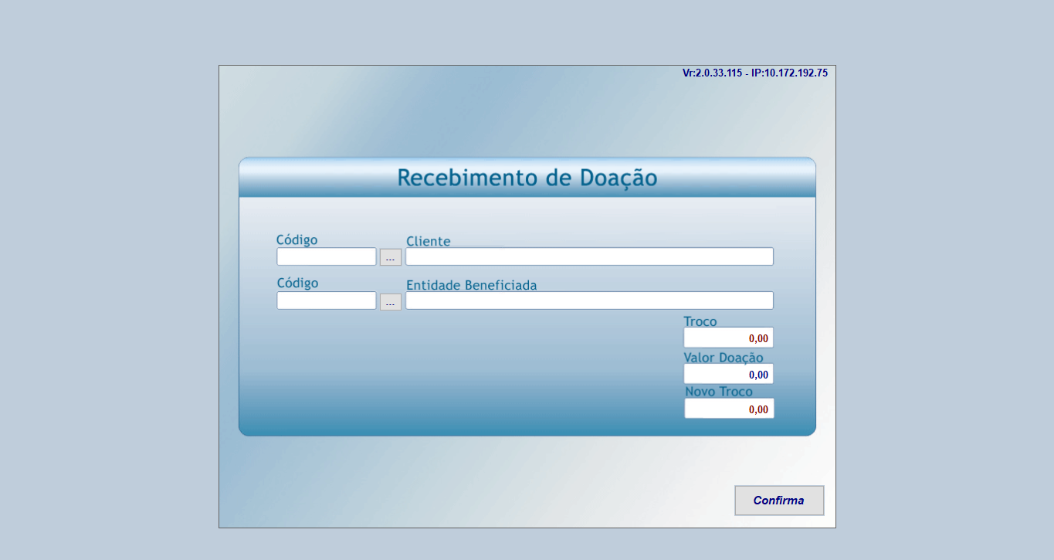Click the Recebimento de Doação title
This screenshot has height=560, width=1054.
527,178
